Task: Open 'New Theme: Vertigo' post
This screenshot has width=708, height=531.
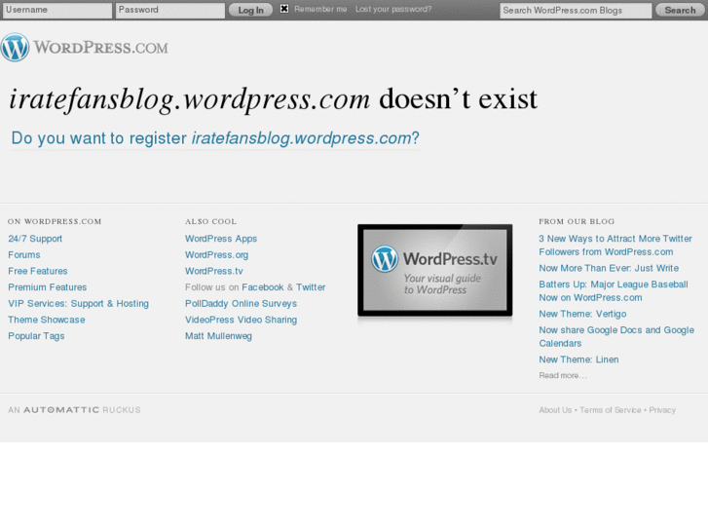Action: pyautogui.click(x=582, y=314)
